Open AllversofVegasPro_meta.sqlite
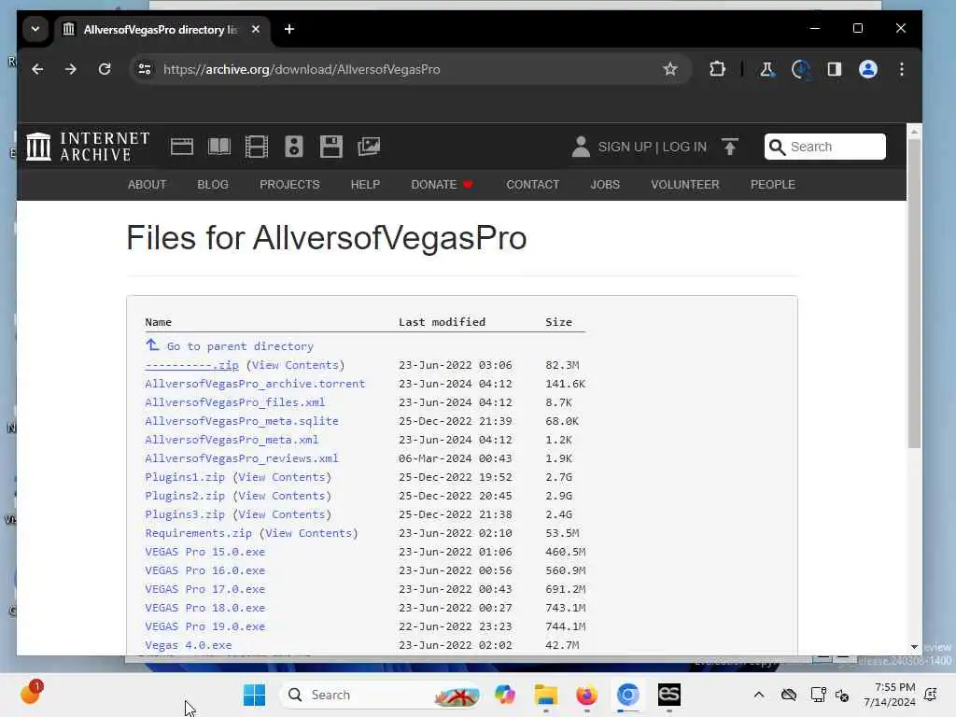The image size is (956, 717). coord(242,421)
